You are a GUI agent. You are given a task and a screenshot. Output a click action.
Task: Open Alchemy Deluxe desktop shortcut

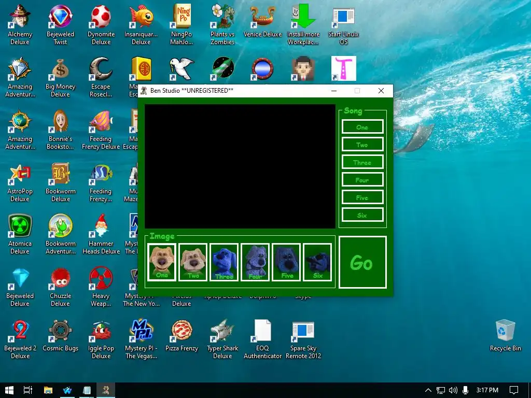[20, 24]
